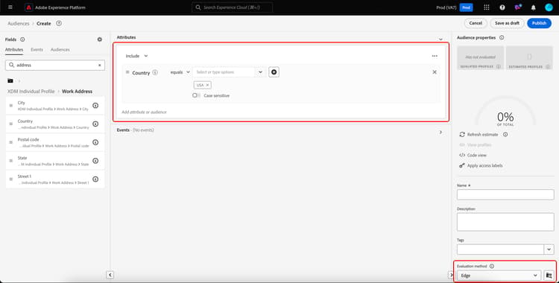
Task: Click Refresh estimate
Action: pyautogui.click(x=479, y=134)
